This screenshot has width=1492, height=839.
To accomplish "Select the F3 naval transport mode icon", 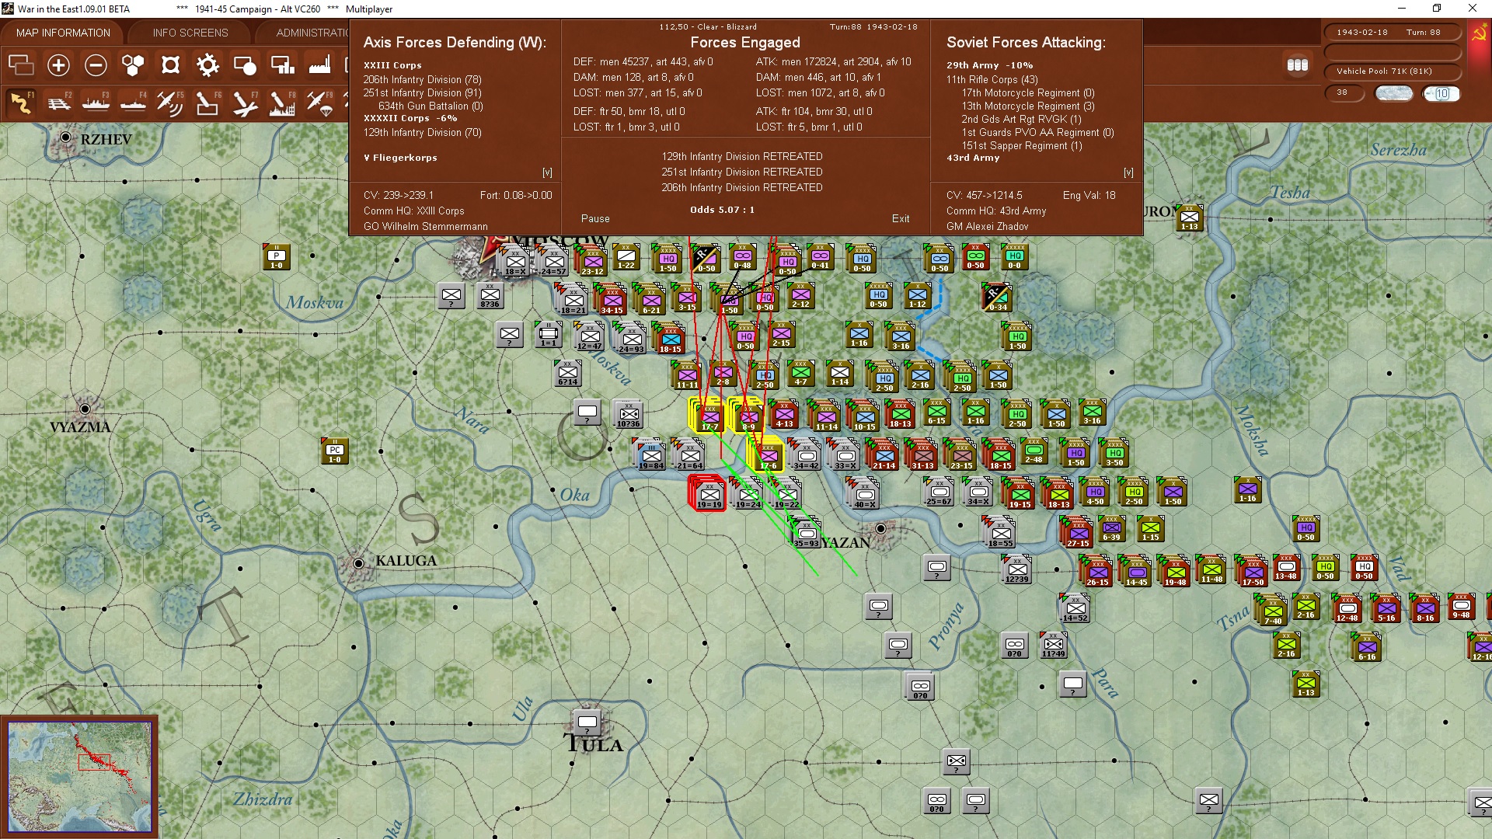I will click(96, 103).
